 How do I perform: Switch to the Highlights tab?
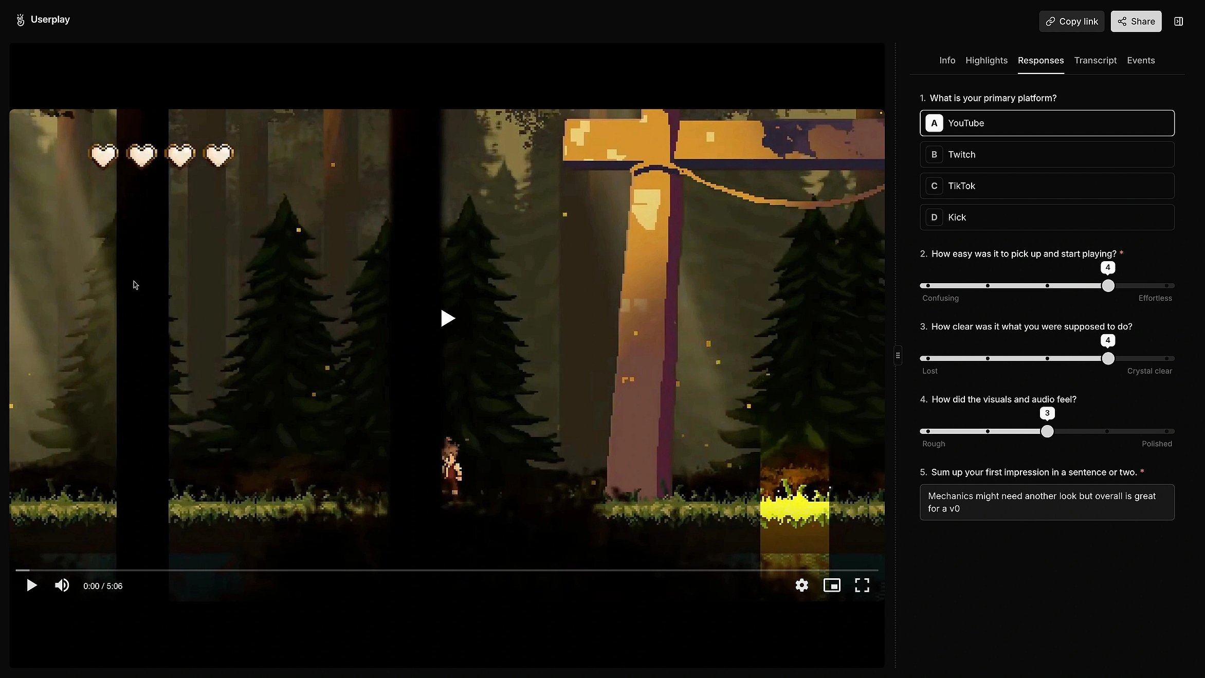click(986, 61)
